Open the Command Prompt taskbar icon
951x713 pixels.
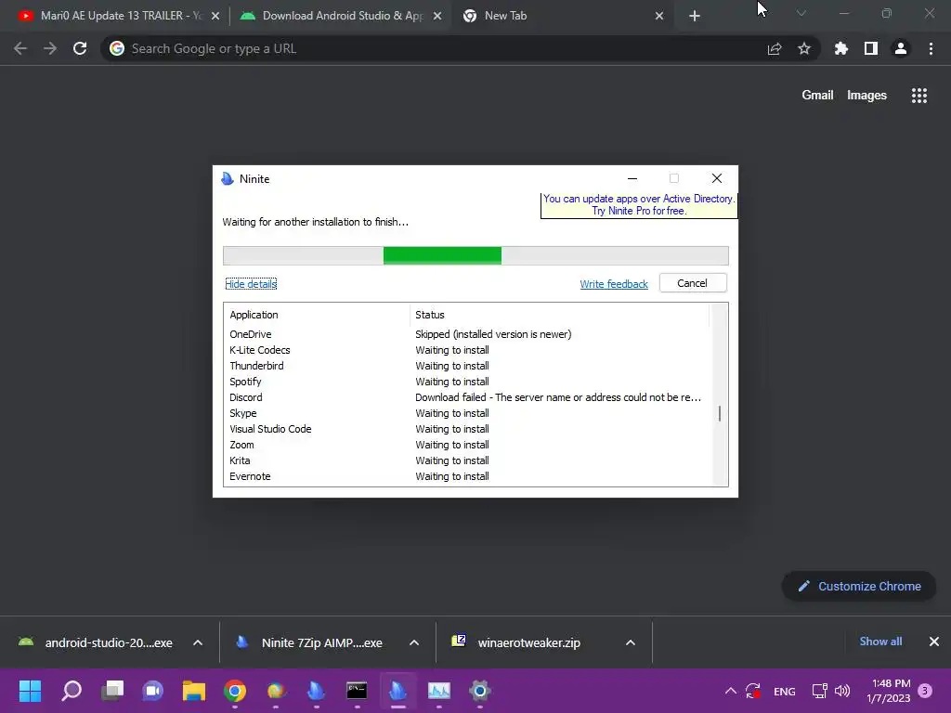click(x=357, y=691)
